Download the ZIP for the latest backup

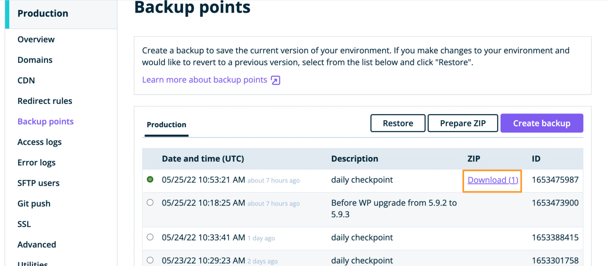click(x=492, y=180)
